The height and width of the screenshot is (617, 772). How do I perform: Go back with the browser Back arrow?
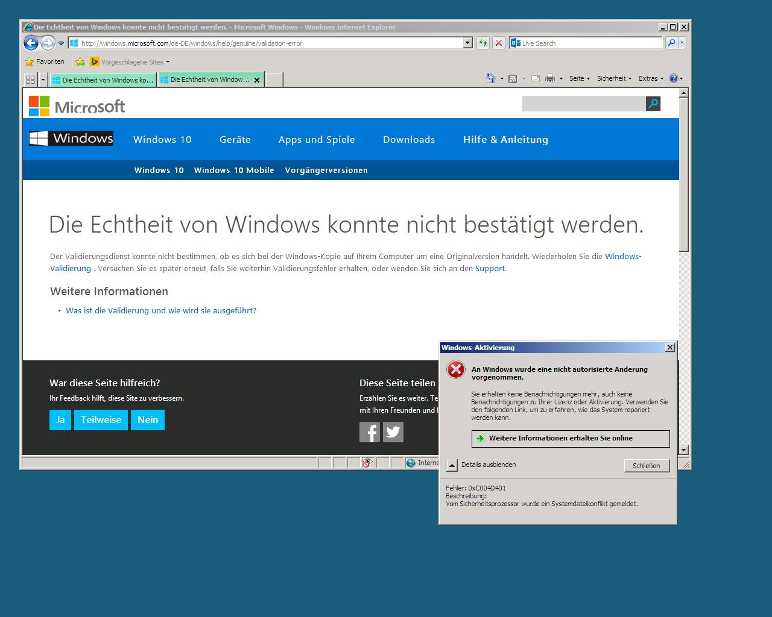pos(31,43)
